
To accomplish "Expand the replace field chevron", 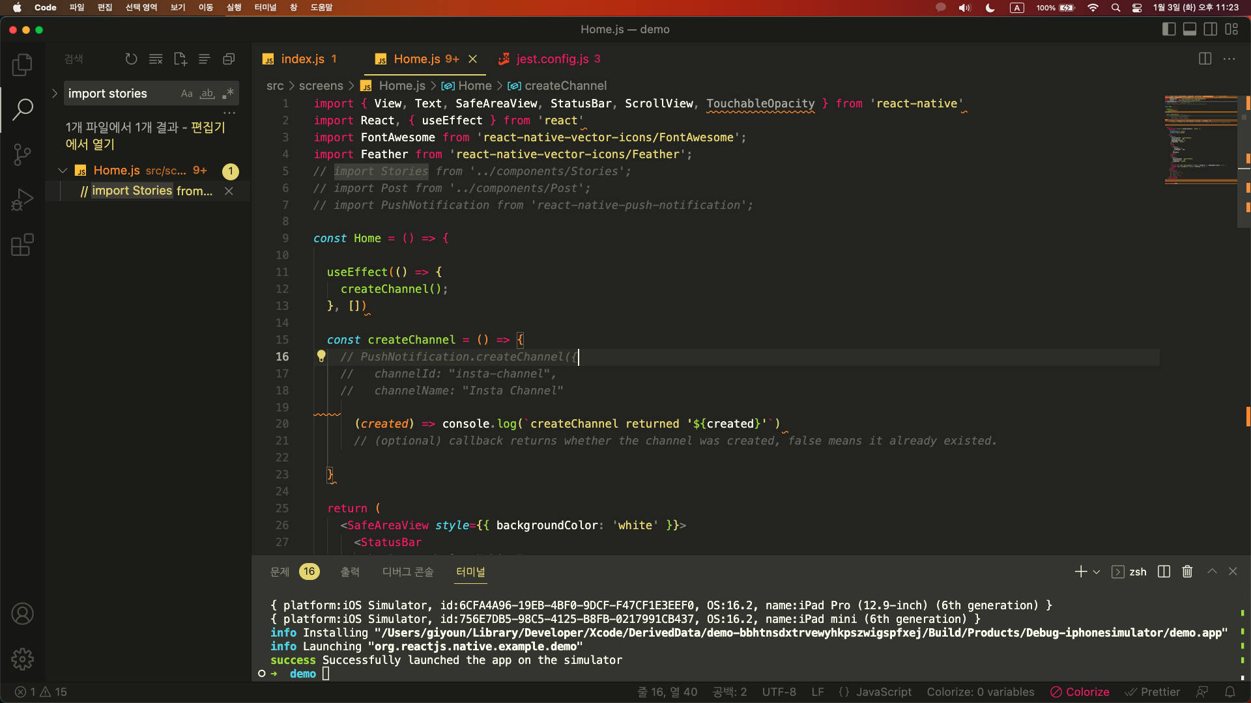I will tap(55, 93).
